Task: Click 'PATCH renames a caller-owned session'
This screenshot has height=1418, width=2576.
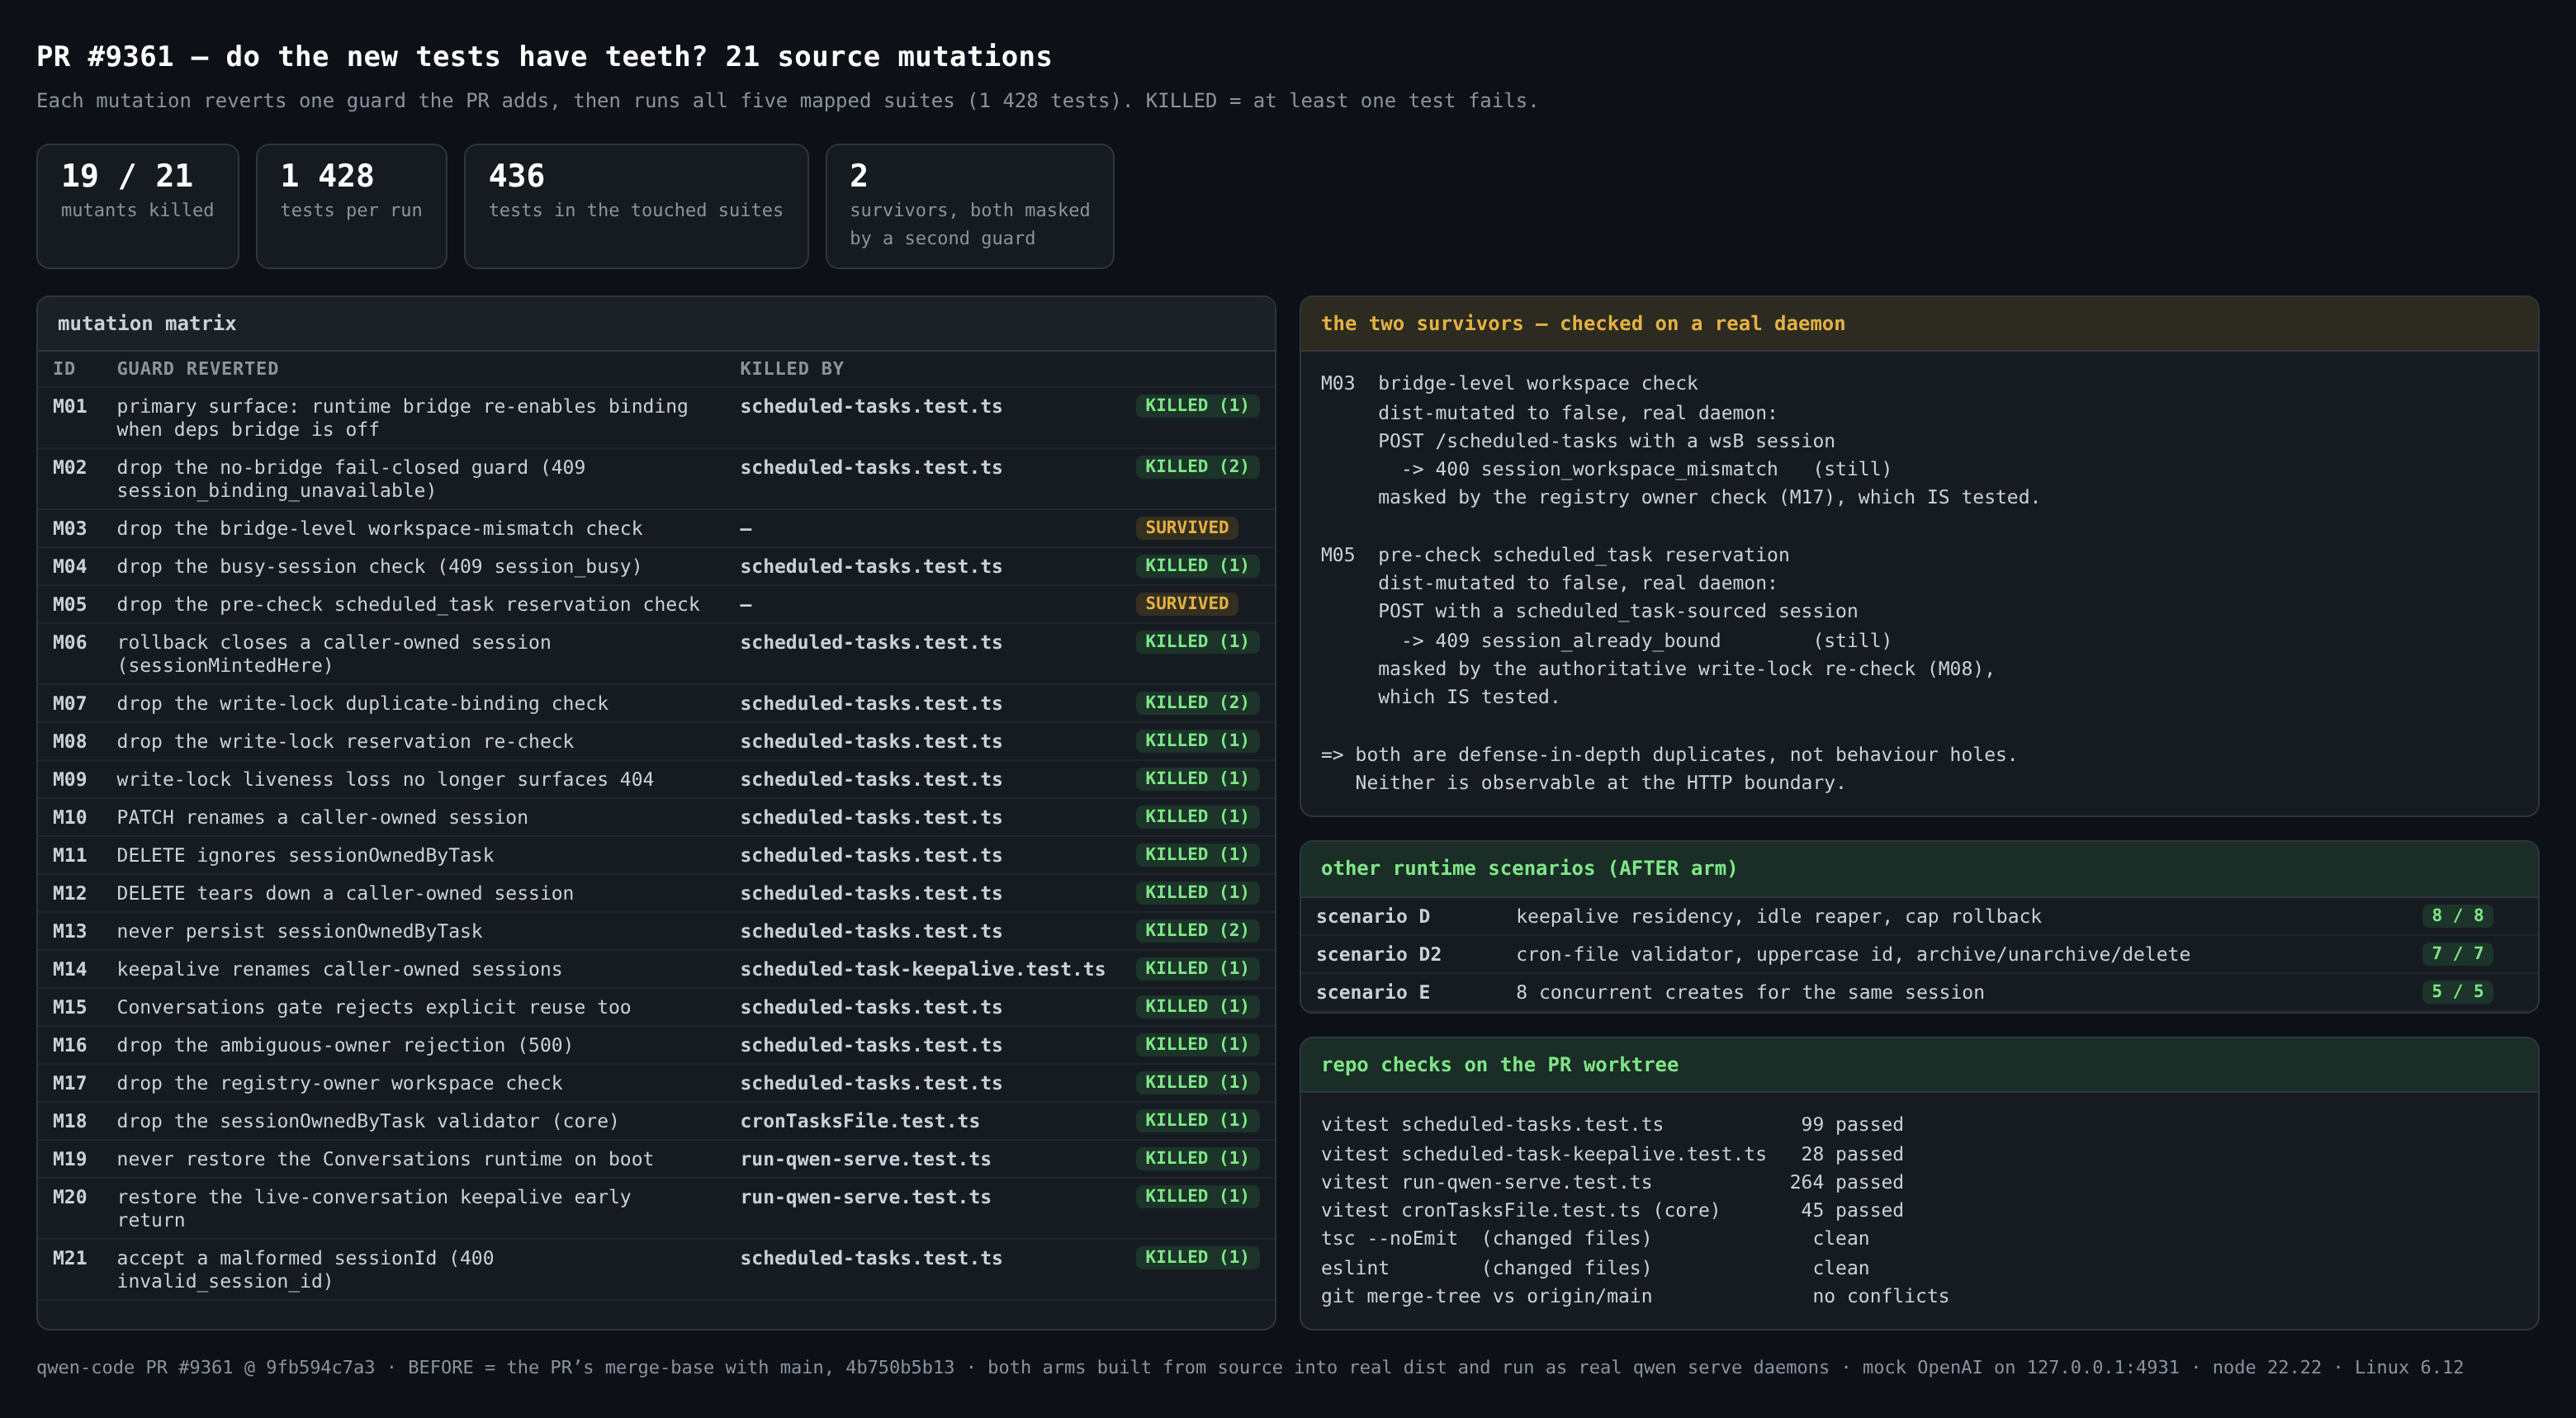Action: click(x=322, y=817)
